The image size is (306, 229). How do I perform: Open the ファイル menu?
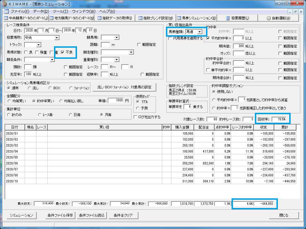pos(20,11)
